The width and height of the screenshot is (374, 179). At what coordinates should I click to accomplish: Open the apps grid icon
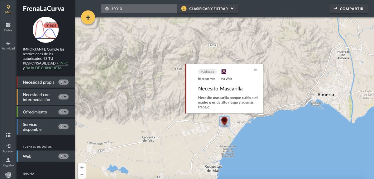tap(8, 135)
